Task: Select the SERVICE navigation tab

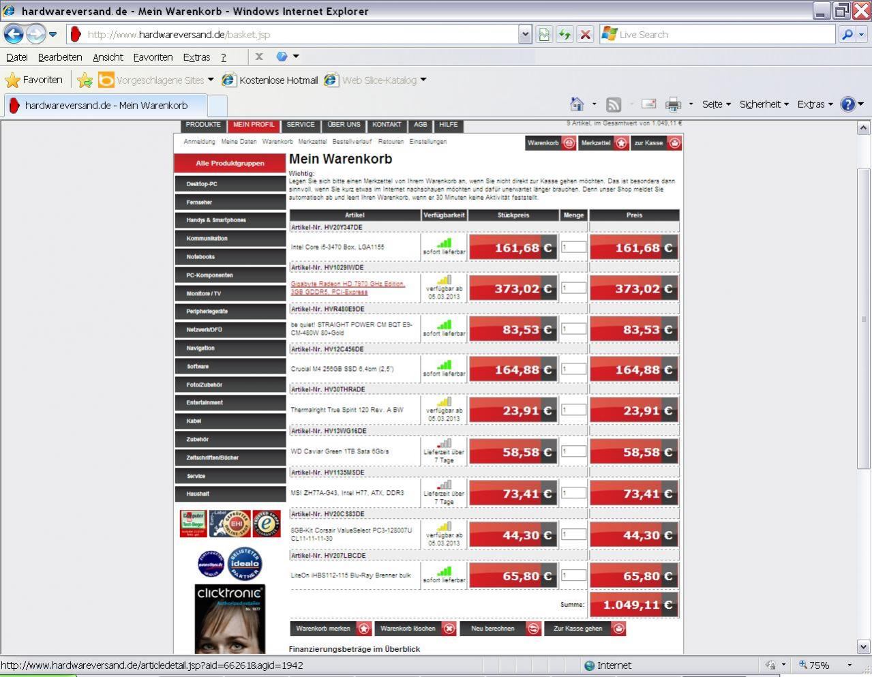Action: pyautogui.click(x=301, y=125)
